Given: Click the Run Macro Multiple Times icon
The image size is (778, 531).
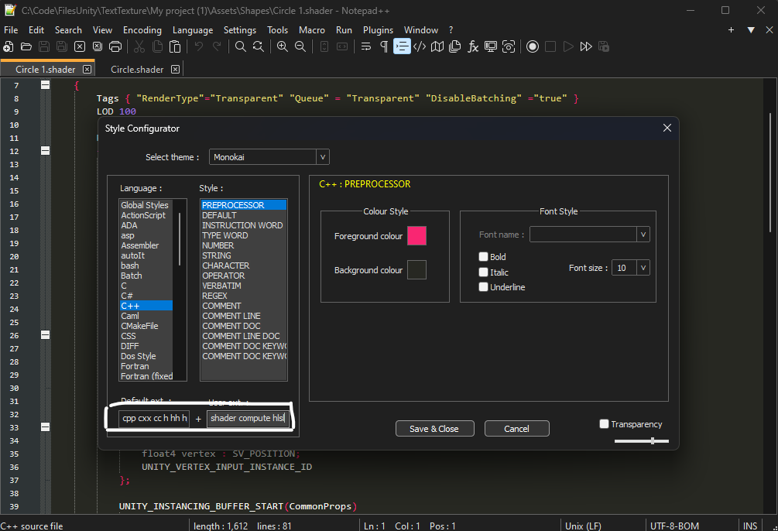Looking at the screenshot, I should 586,46.
